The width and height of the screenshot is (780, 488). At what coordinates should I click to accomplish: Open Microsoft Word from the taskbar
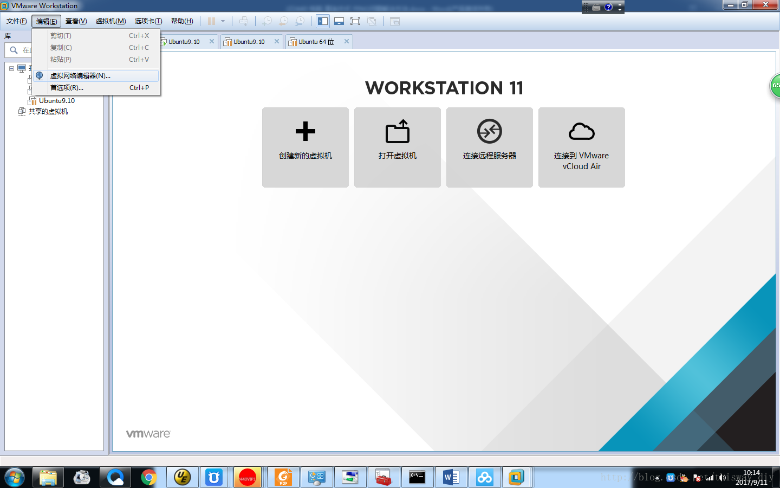[451, 477]
